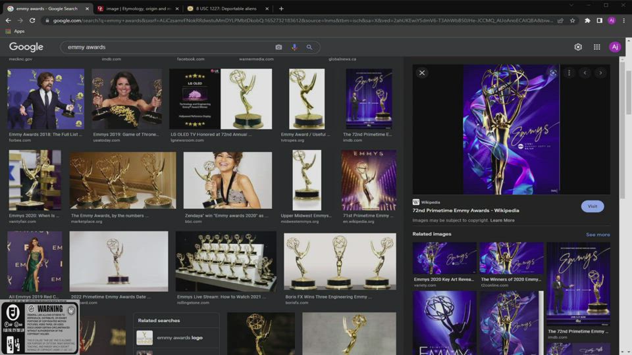Open the See more related images link
The width and height of the screenshot is (632, 355).
click(598, 235)
